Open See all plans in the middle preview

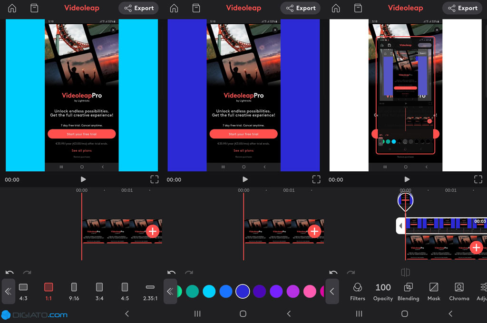243,151
